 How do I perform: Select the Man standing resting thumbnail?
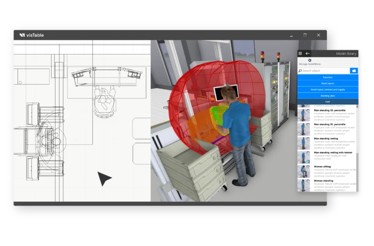304,143
